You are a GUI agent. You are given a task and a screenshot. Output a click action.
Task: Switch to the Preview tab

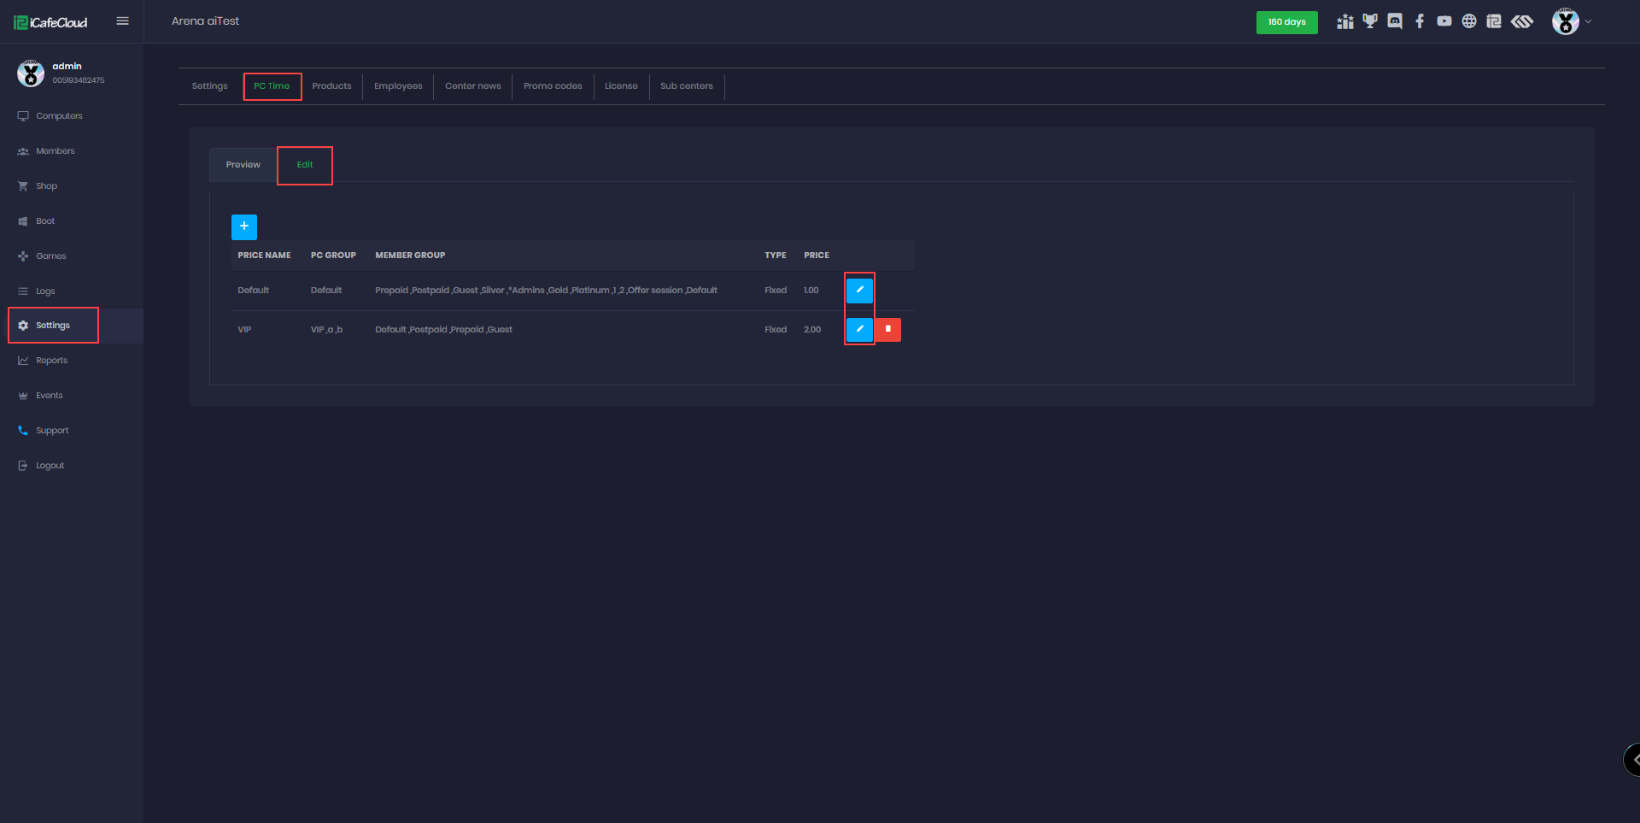click(x=243, y=165)
